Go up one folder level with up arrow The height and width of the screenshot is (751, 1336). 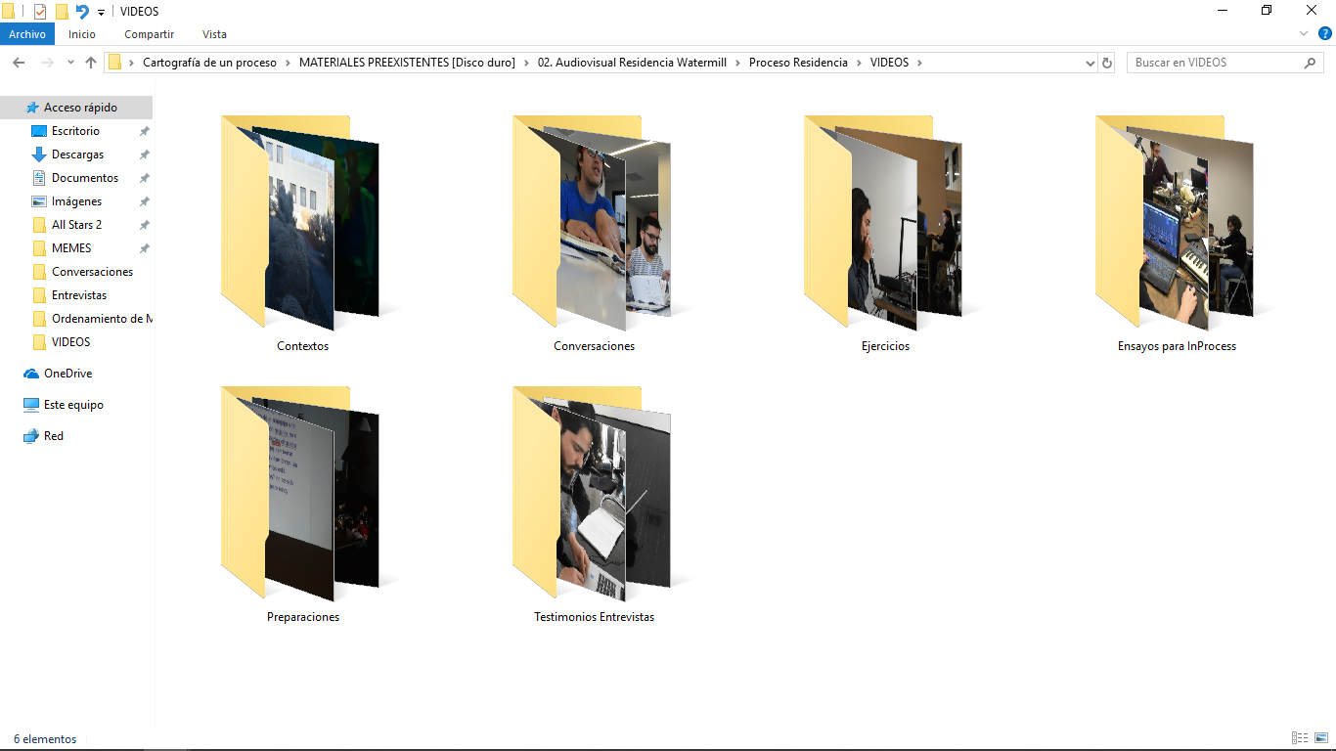click(91, 63)
